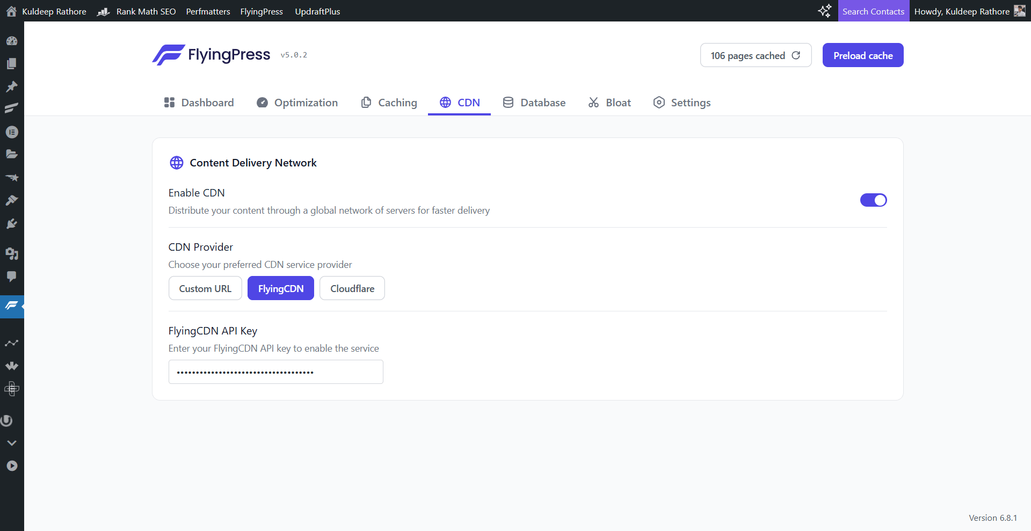The width and height of the screenshot is (1031, 531).
Task: Click the Settings tab gear icon
Action: point(659,102)
